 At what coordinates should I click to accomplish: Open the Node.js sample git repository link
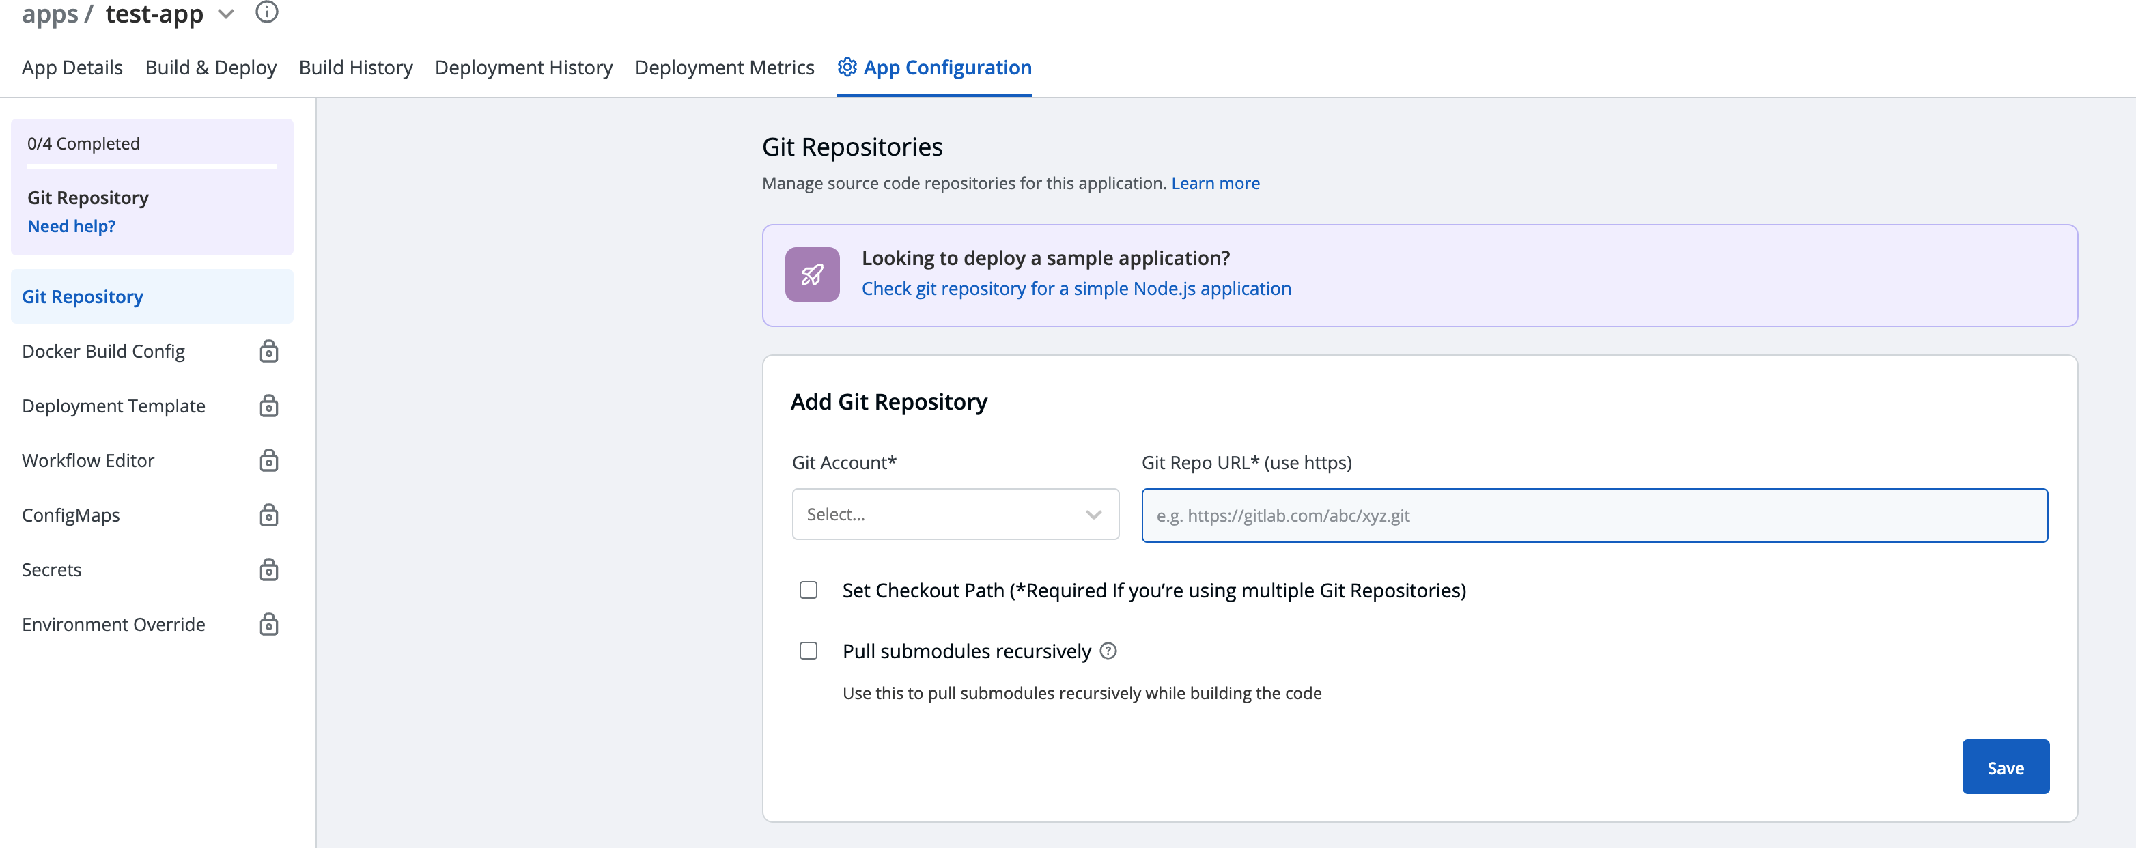click(x=1076, y=288)
